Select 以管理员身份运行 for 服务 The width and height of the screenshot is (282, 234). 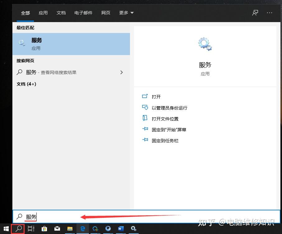pyautogui.click(x=169, y=108)
